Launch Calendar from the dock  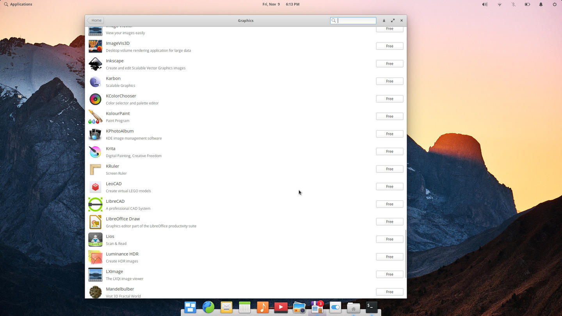click(245, 307)
